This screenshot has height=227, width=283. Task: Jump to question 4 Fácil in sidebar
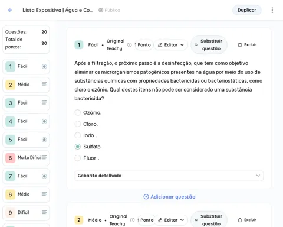[x=26, y=121]
